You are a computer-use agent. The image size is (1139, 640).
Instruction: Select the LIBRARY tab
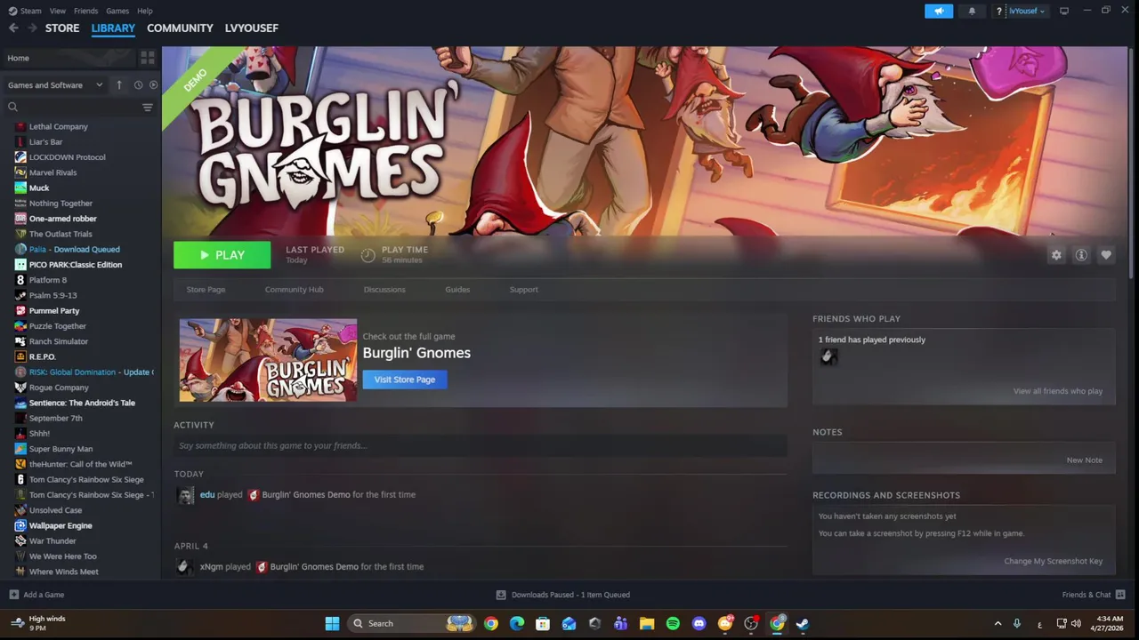(113, 28)
